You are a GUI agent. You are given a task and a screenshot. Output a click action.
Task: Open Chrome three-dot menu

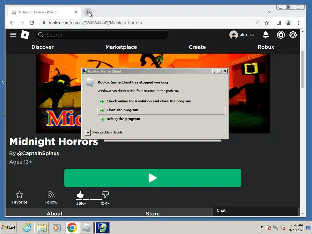(298, 23)
